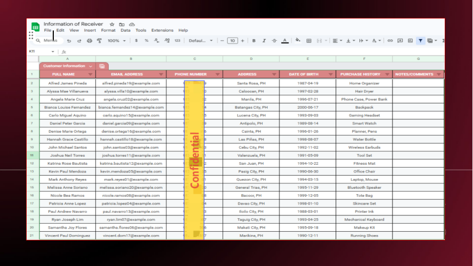Open the Insert menu
The image size is (473, 266).
90,30
